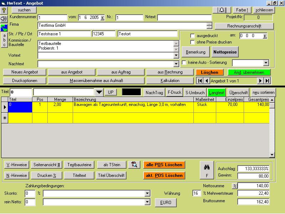This screenshot has width=285, height=214.
Task: Click the bell reminder icon
Action: (222, 10)
